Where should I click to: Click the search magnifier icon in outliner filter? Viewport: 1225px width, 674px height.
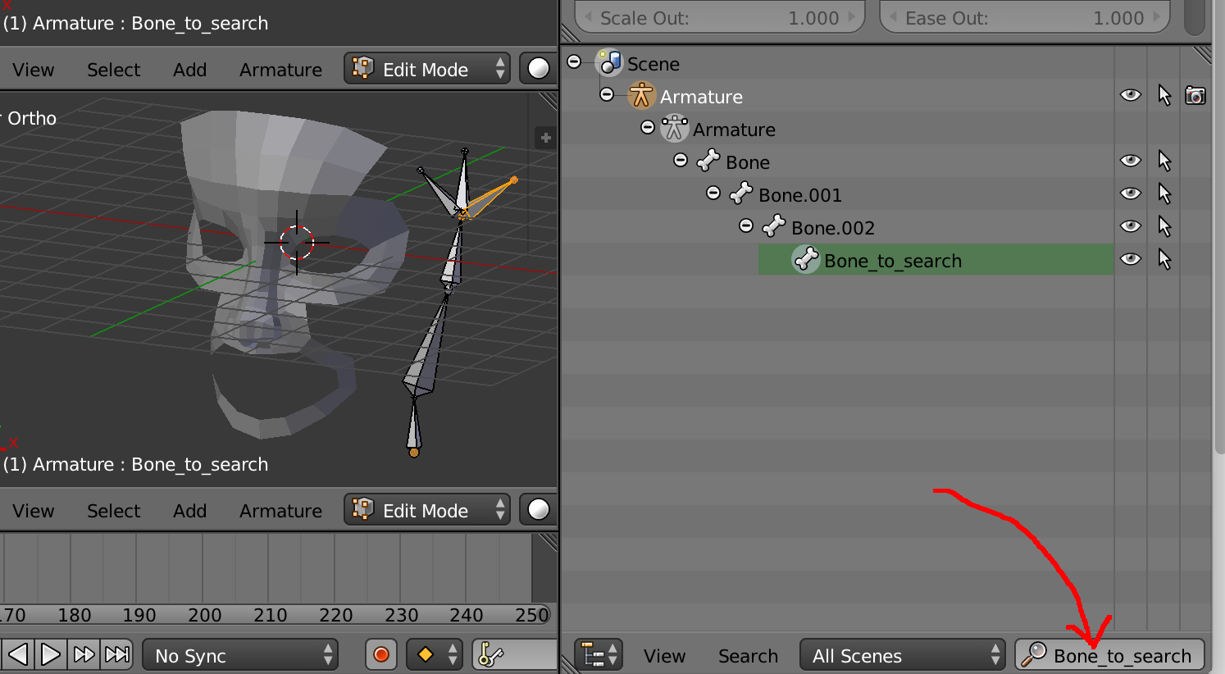coord(1034,654)
